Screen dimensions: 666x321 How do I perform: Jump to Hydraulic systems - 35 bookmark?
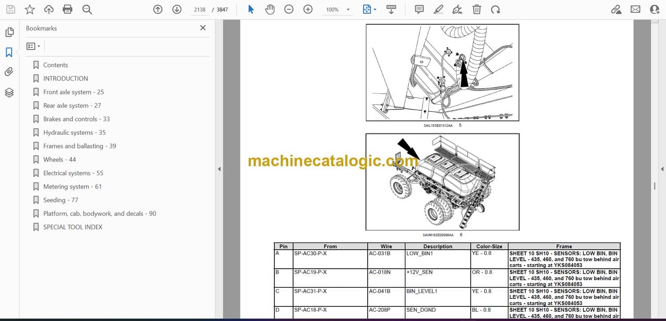point(74,133)
